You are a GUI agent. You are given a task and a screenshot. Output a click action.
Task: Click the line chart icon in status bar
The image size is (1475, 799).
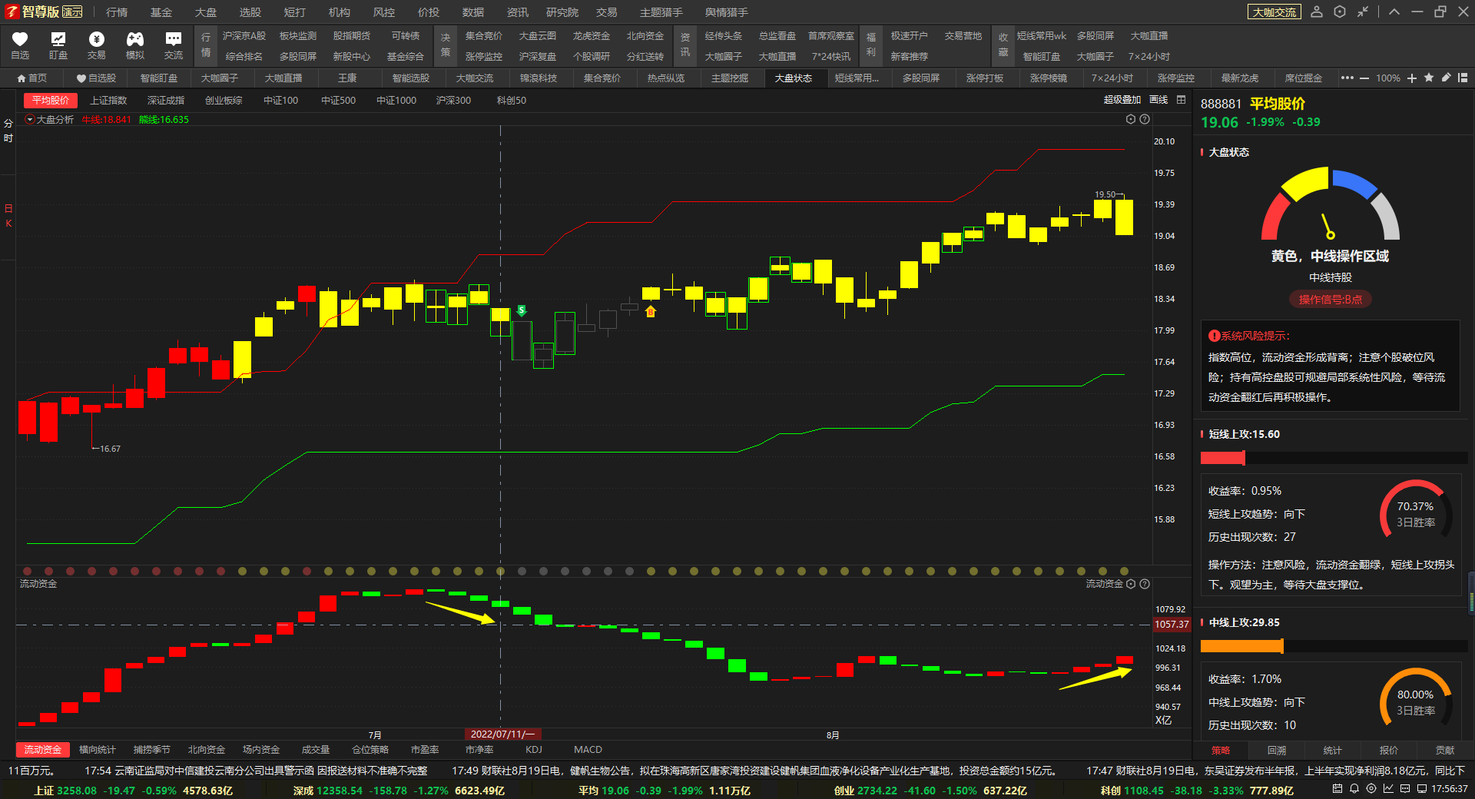coord(1388,789)
